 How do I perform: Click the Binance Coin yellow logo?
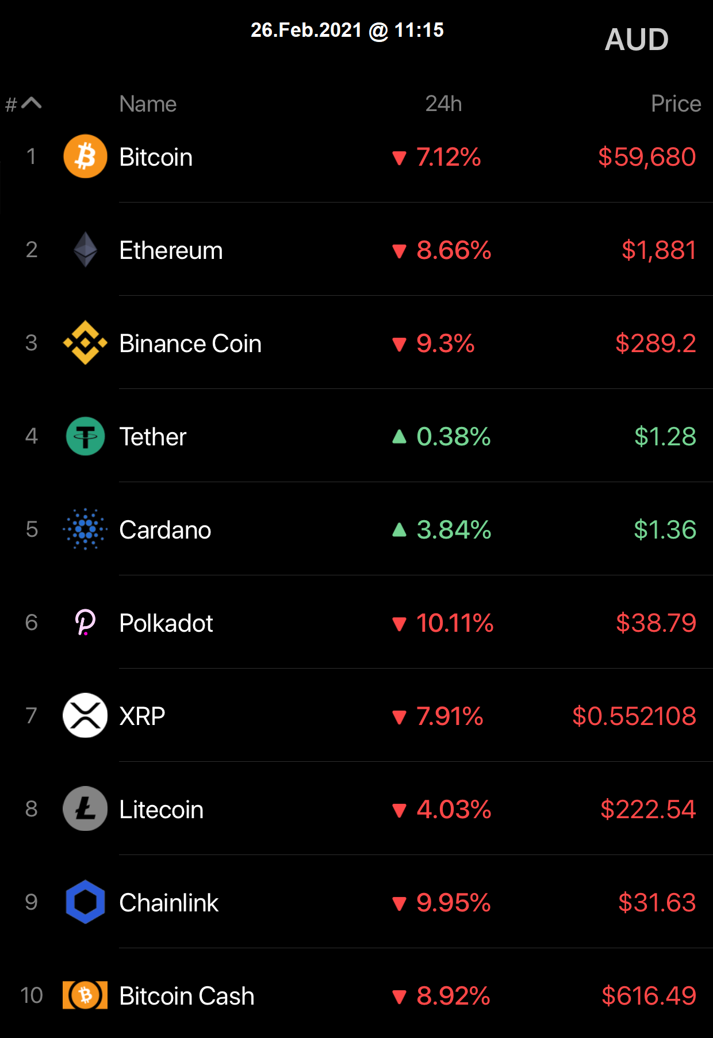point(85,343)
